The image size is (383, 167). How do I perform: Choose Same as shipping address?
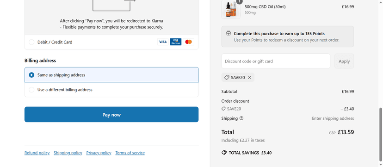tap(111, 75)
